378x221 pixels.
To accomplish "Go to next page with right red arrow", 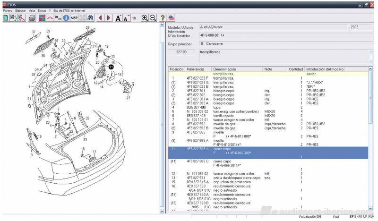I will click(109, 18).
